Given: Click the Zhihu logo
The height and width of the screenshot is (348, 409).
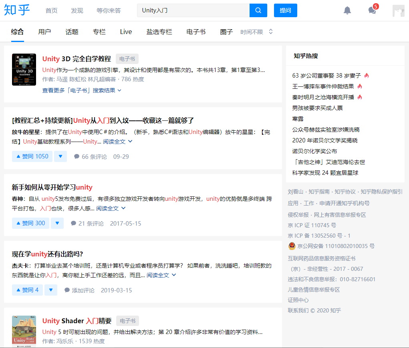Looking at the screenshot, I should tap(17, 10).
